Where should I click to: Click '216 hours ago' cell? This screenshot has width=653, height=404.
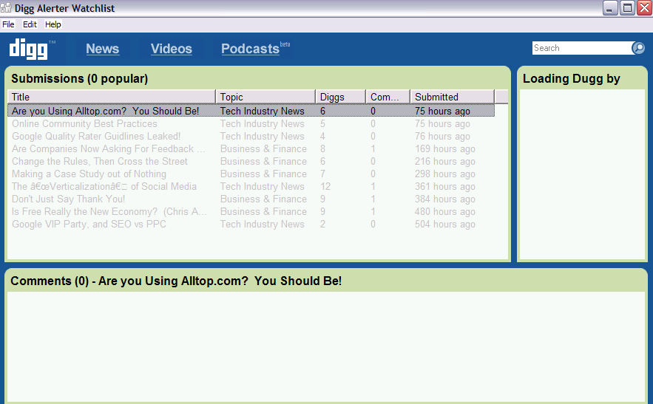(x=444, y=162)
